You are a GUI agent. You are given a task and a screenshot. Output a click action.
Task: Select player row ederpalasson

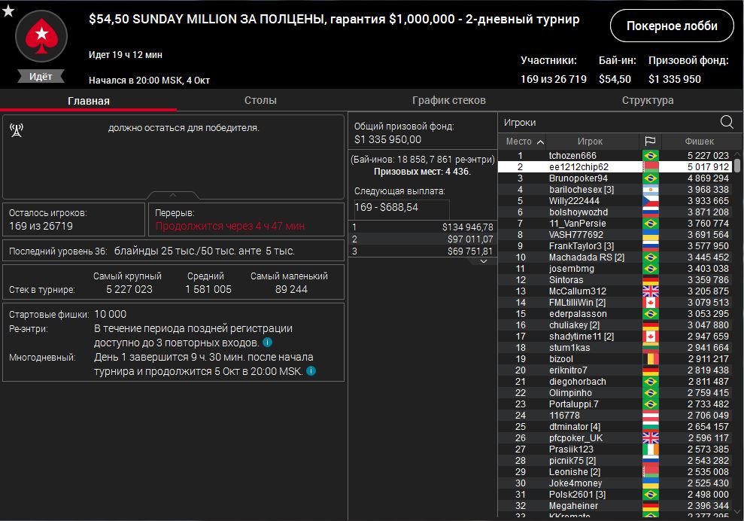coord(615,313)
